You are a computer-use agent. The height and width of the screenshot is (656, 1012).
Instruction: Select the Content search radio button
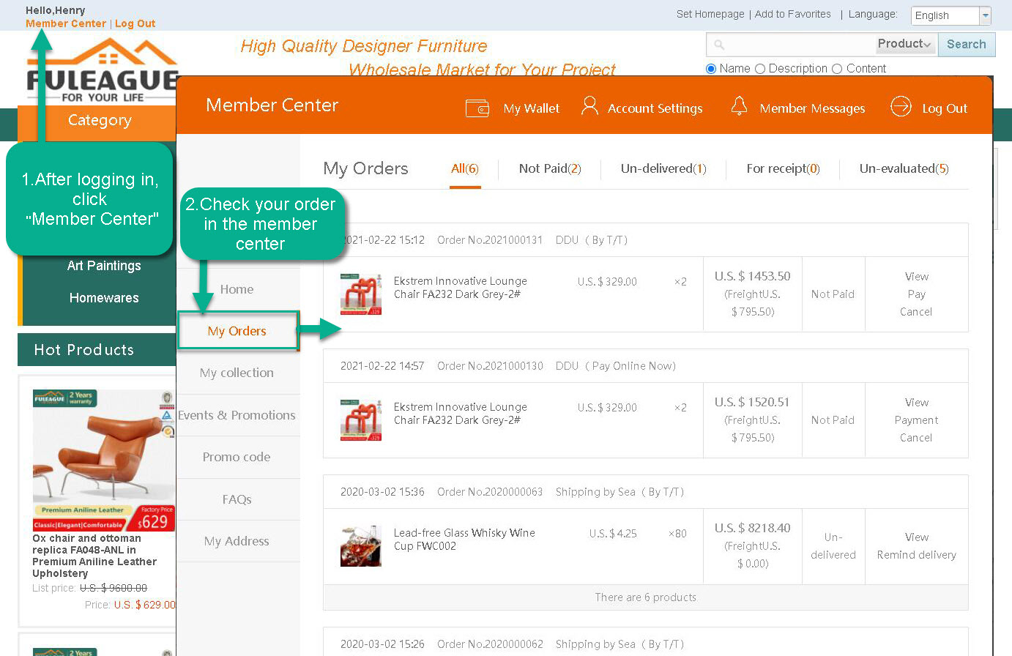[x=837, y=69]
